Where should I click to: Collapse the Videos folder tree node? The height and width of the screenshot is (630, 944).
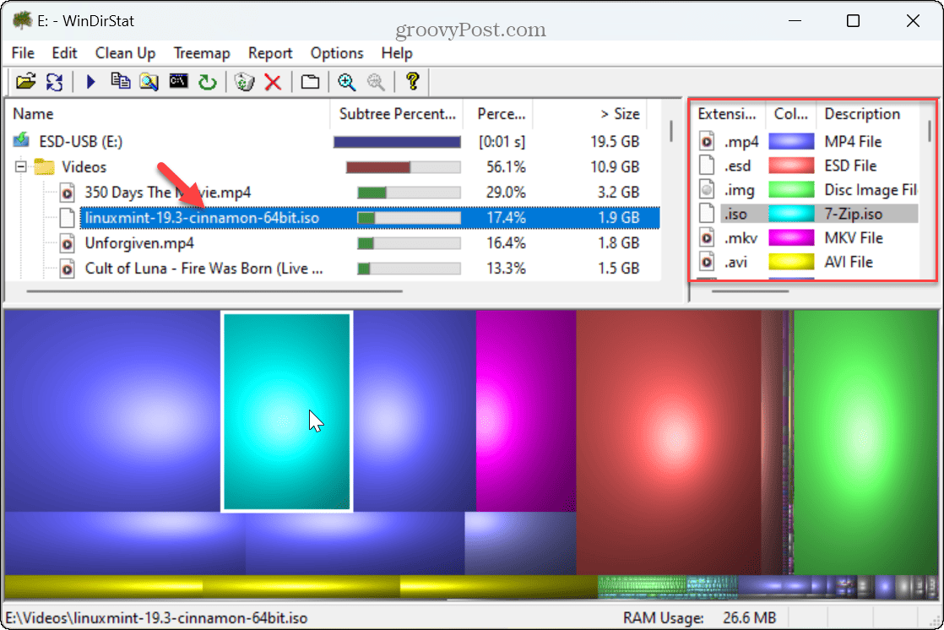21,167
